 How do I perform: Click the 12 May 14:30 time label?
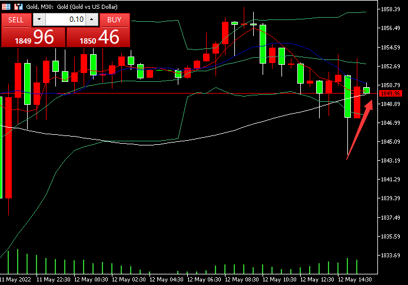(354, 280)
